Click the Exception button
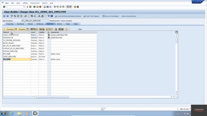207x116 pixels. (21, 29)
